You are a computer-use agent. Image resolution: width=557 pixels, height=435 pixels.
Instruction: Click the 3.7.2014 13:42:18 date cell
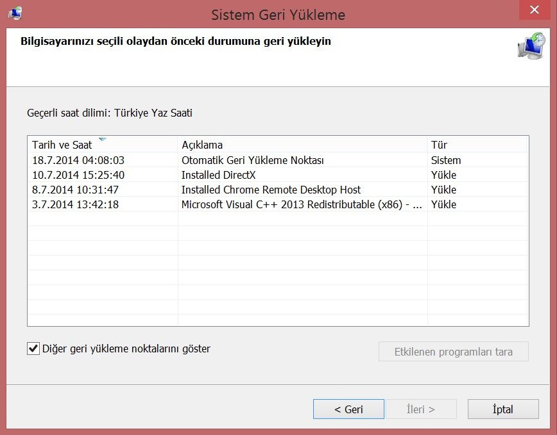(76, 204)
